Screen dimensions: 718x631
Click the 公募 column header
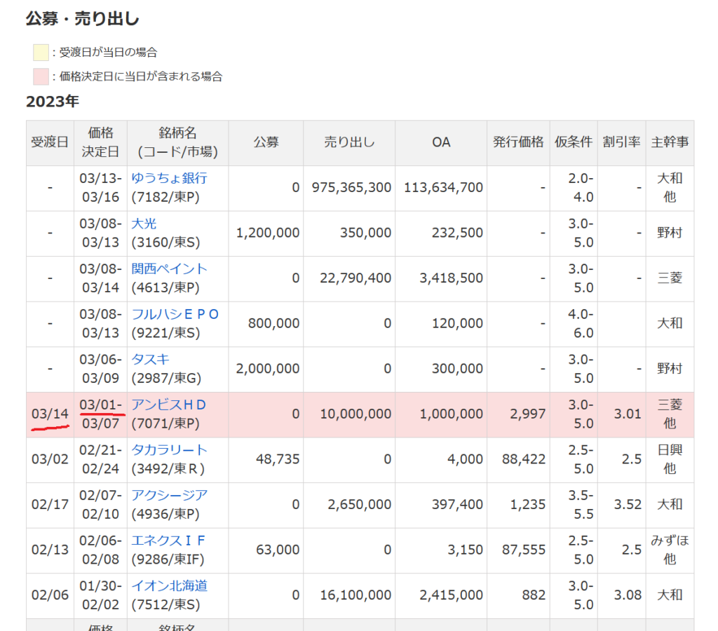click(x=266, y=142)
